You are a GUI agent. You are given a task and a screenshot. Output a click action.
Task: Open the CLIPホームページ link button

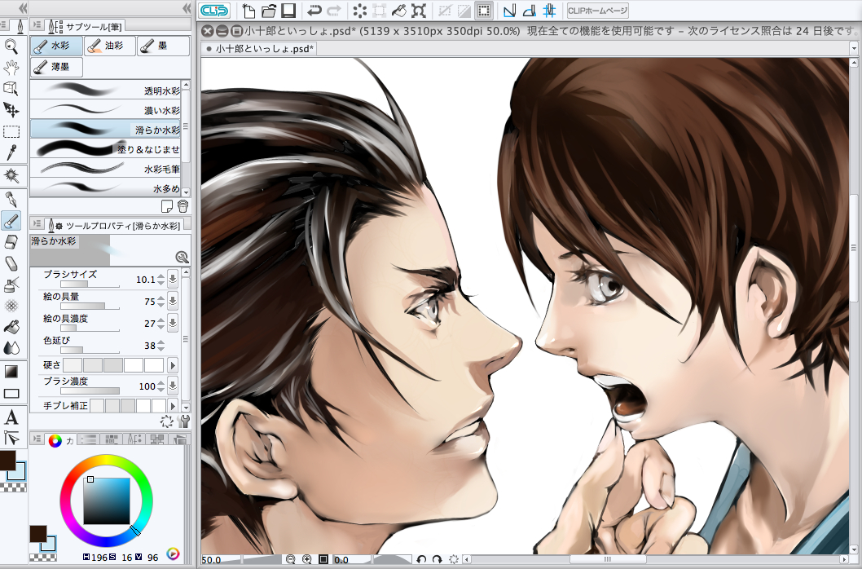(597, 11)
